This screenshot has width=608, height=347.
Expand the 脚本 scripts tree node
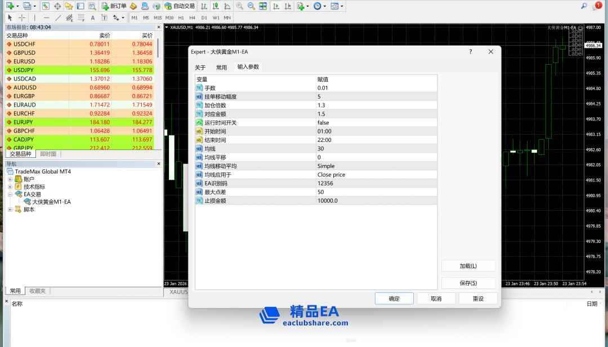coord(10,210)
